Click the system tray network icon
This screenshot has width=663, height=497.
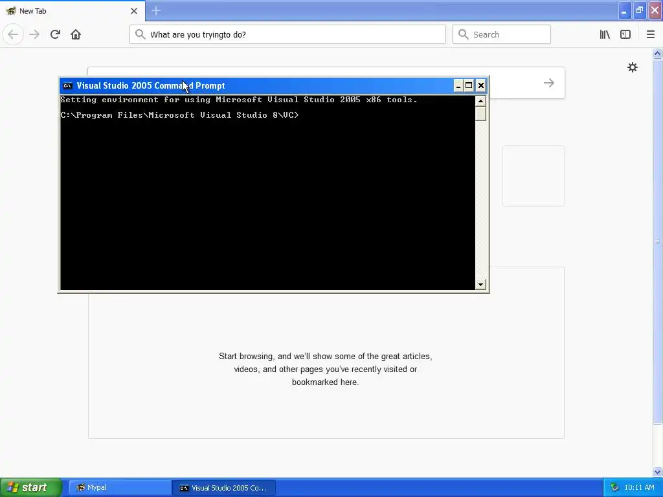tap(614, 487)
